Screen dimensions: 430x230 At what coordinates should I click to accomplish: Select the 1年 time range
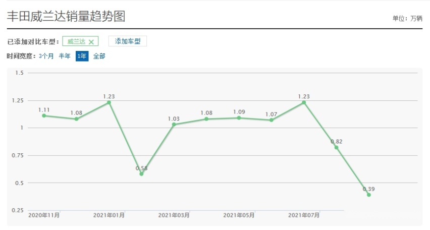[x=82, y=56]
